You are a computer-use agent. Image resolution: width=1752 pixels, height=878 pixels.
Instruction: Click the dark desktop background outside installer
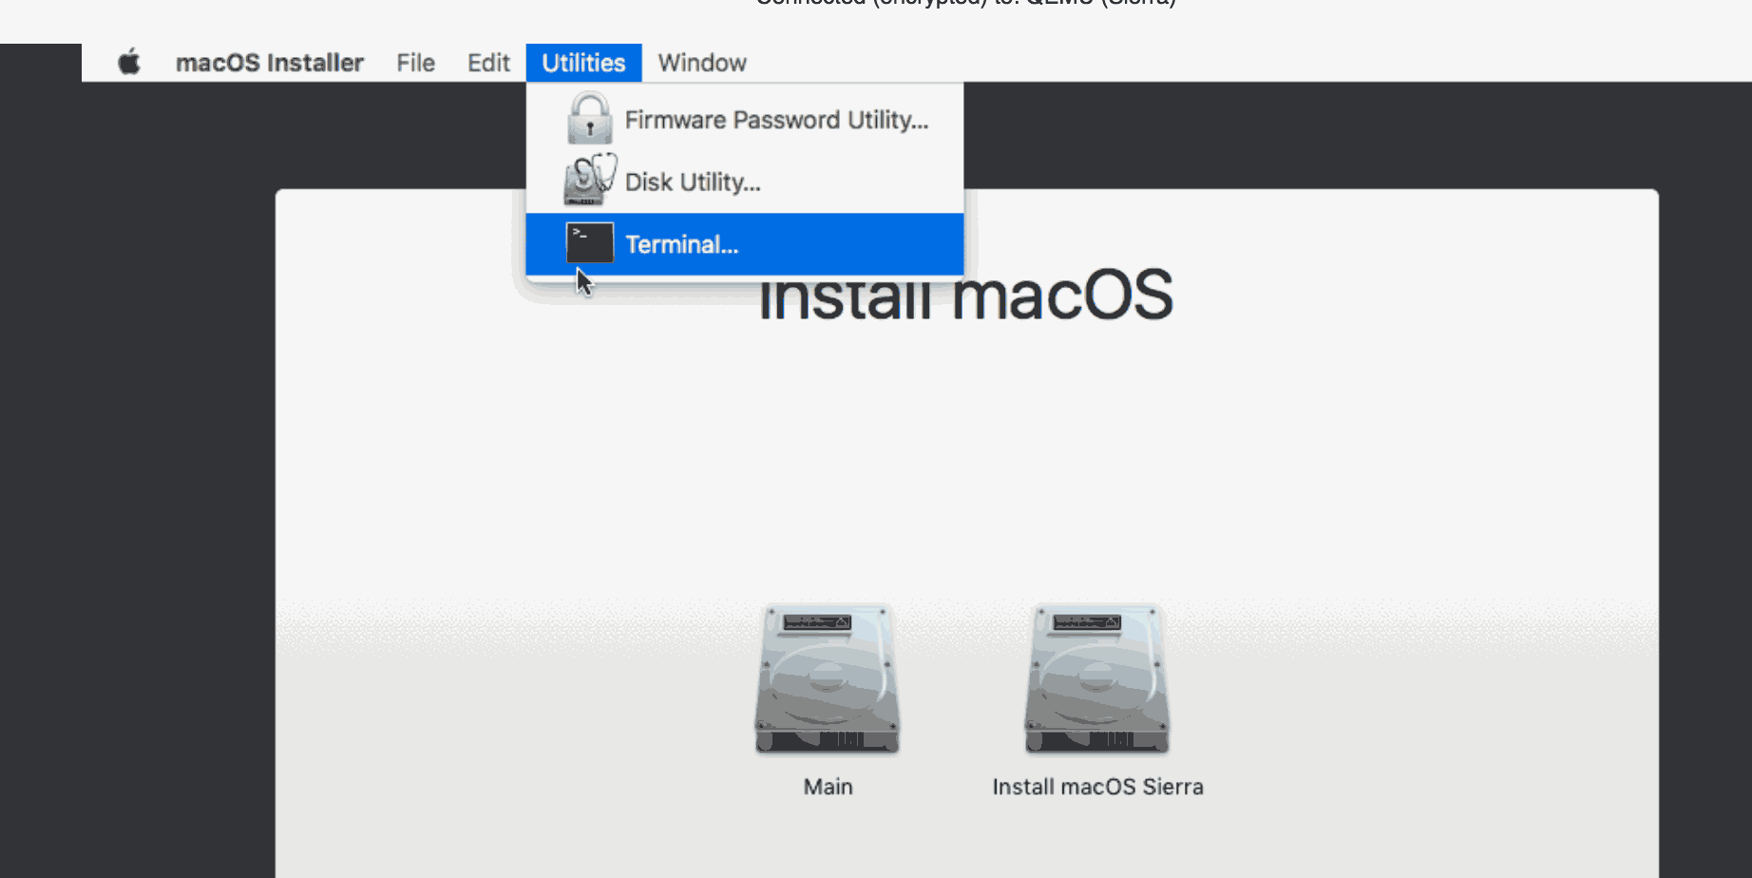point(143,475)
